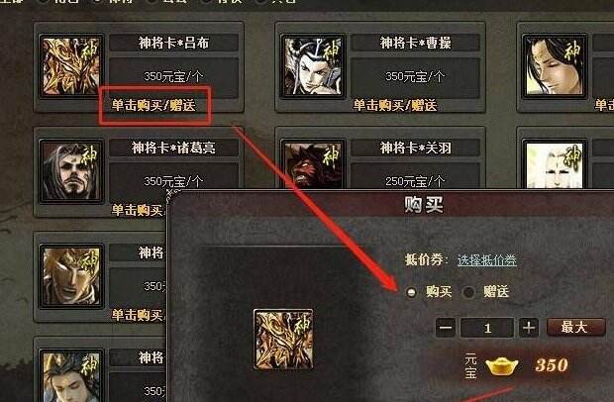Image resolution: width=614 pixels, height=402 pixels.
Task: Click 单击购买/赠送 under 吕布 card
Action: point(153,105)
